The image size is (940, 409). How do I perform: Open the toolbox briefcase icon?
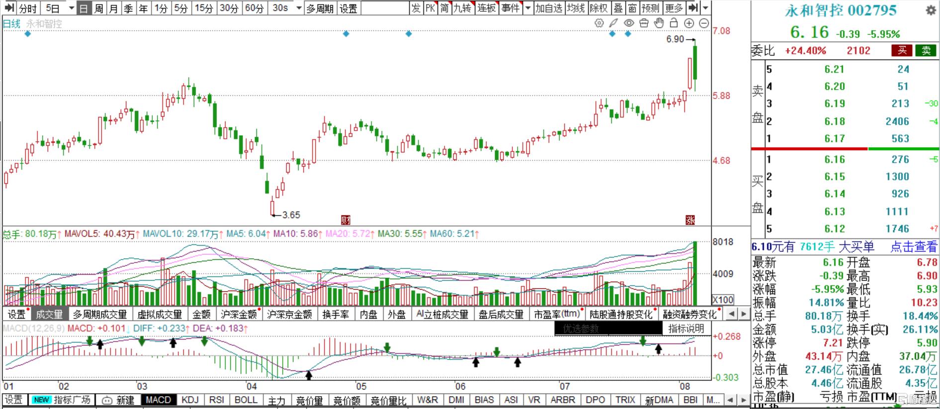click(644, 23)
